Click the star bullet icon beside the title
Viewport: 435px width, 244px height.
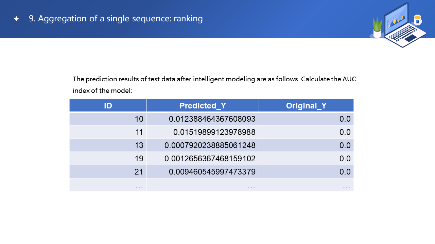[x=16, y=19]
